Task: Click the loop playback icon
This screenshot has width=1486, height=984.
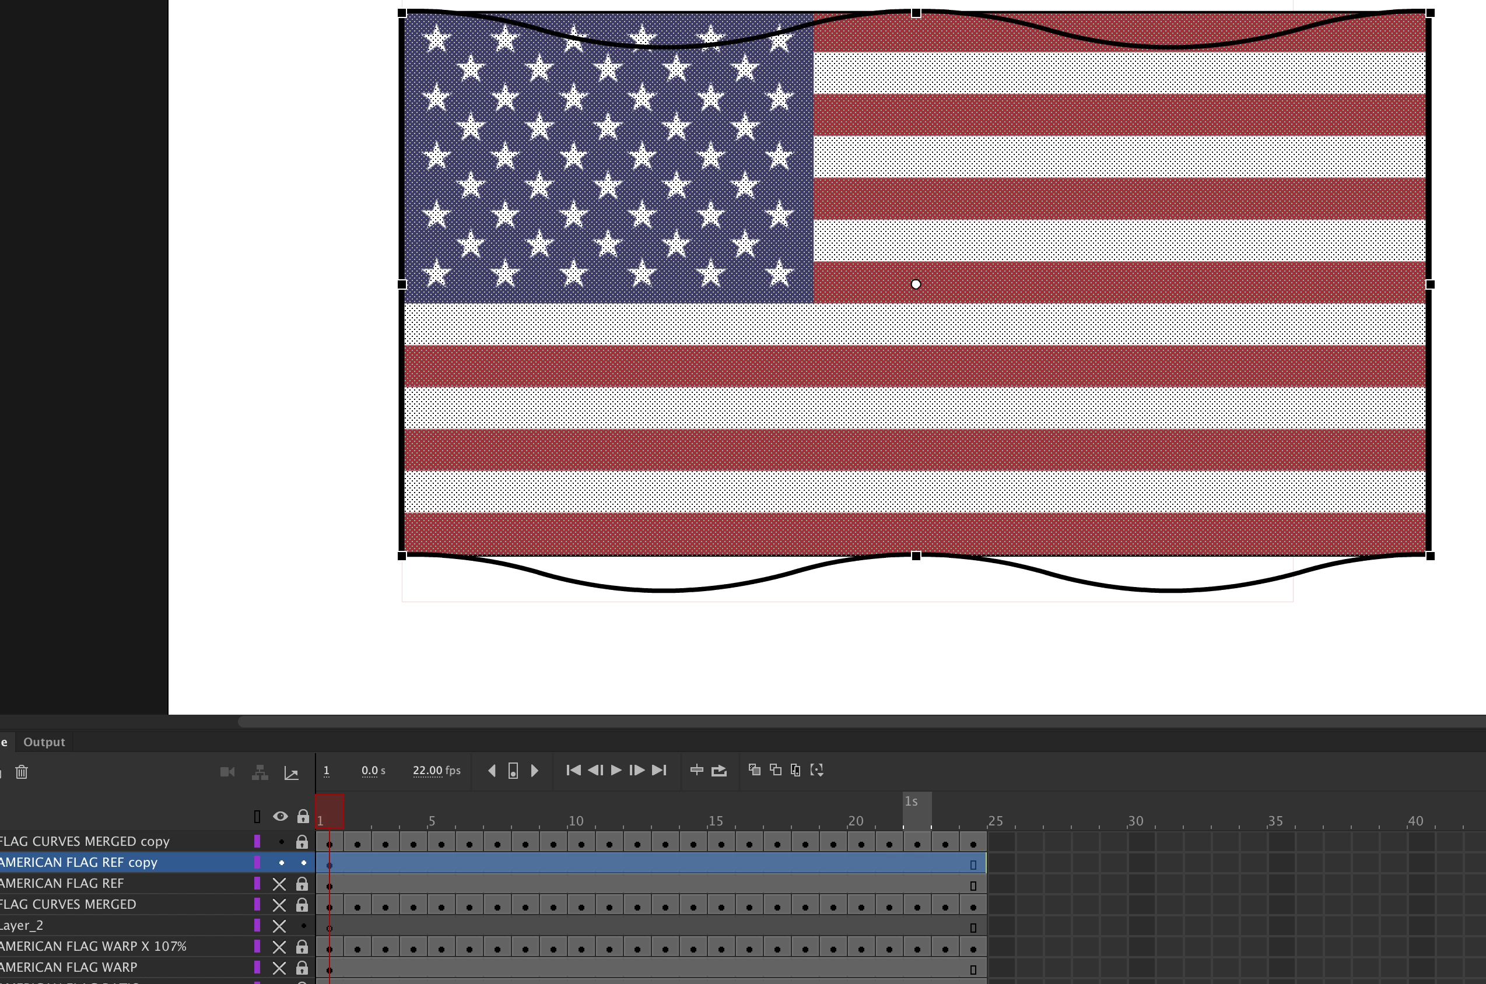Action: tap(719, 770)
